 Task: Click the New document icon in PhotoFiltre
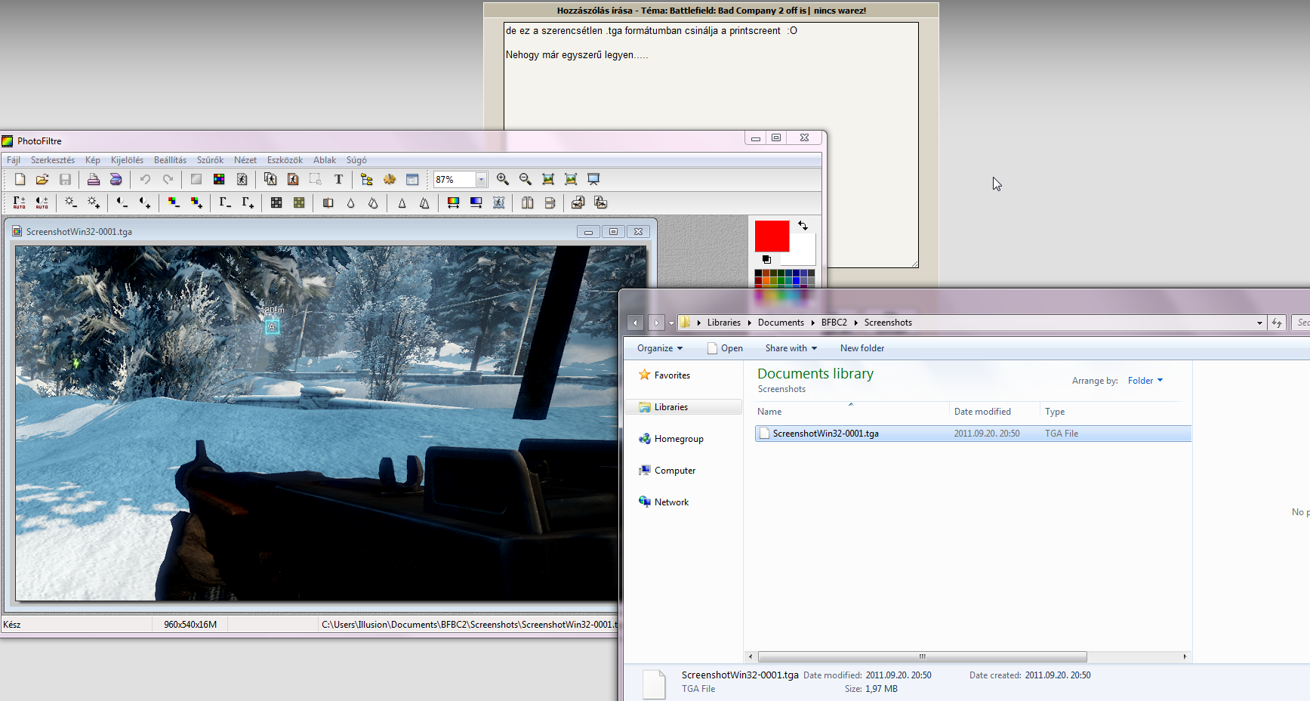click(20, 180)
